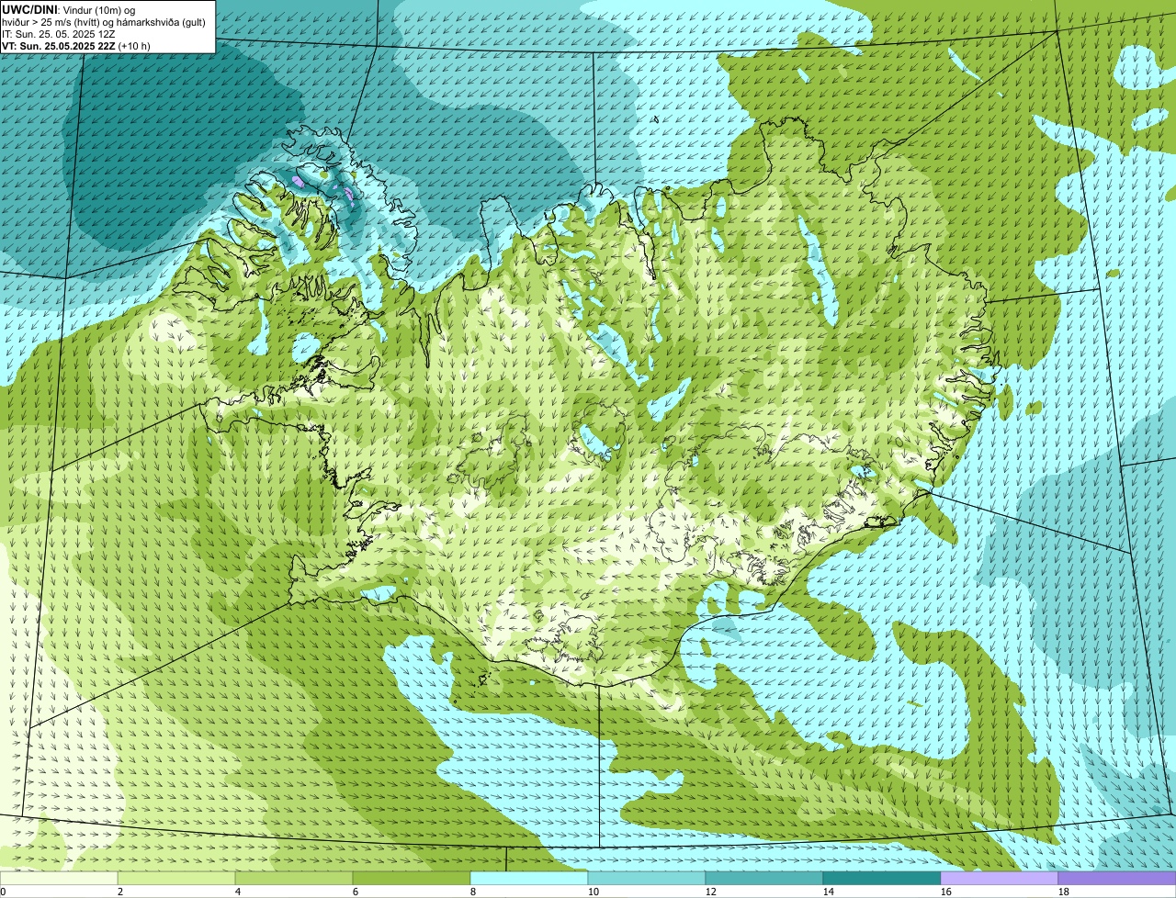This screenshot has width=1176, height=898.
Task: Pick the 16–18 m/s lavender swatch
Action: [1000, 878]
